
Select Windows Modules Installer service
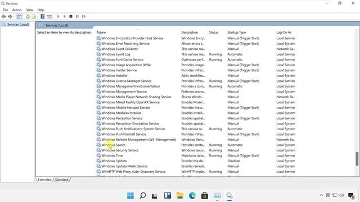pos(121,113)
